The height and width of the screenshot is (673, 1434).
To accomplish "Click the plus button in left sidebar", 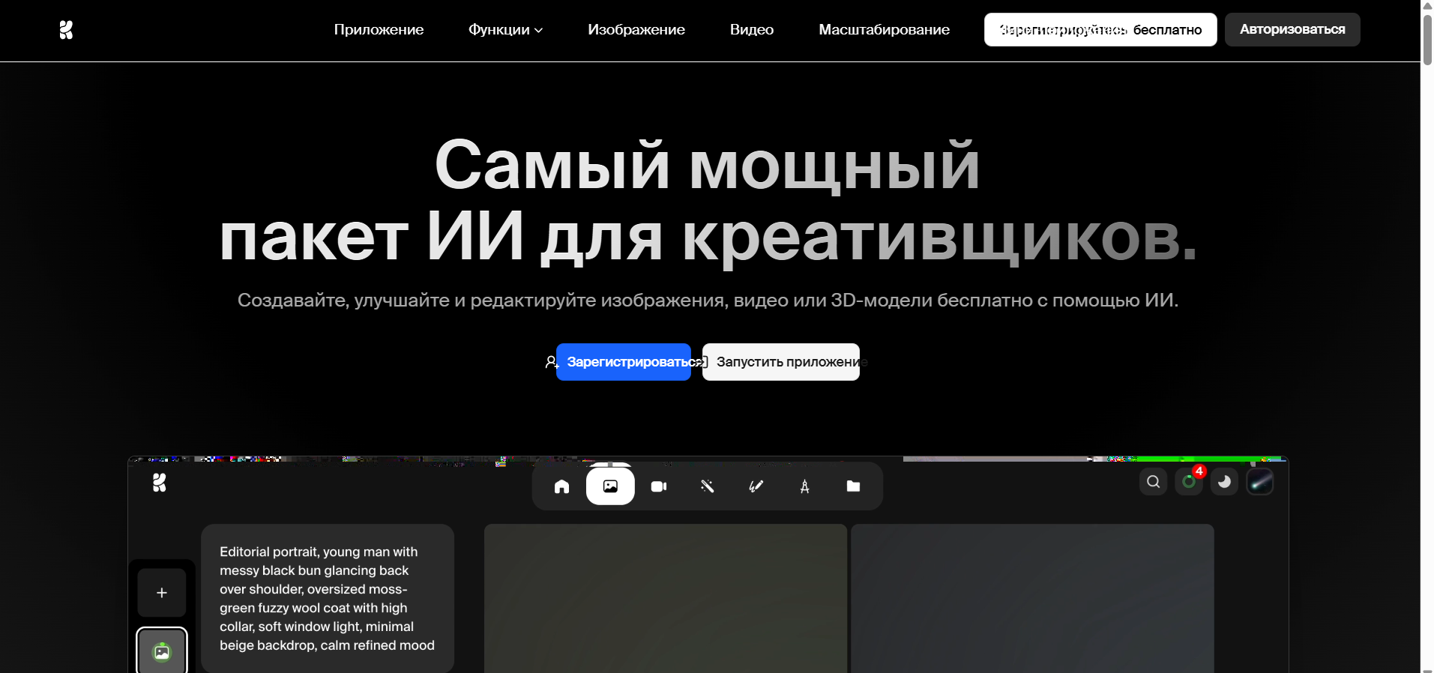I will click(x=162, y=593).
